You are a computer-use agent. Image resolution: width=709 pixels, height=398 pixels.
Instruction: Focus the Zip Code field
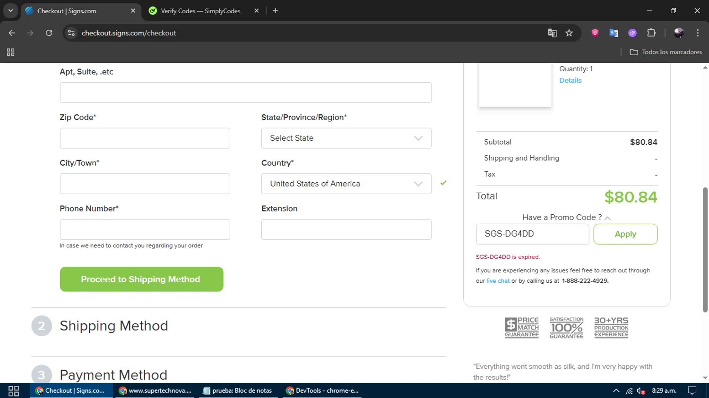(x=145, y=138)
